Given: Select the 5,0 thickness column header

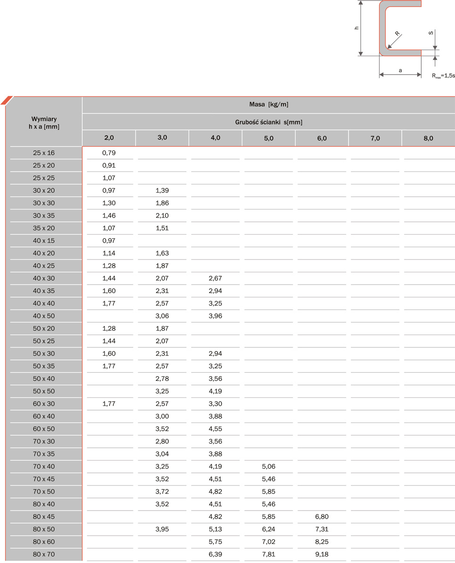Looking at the screenshot, I should coord(269,138).
